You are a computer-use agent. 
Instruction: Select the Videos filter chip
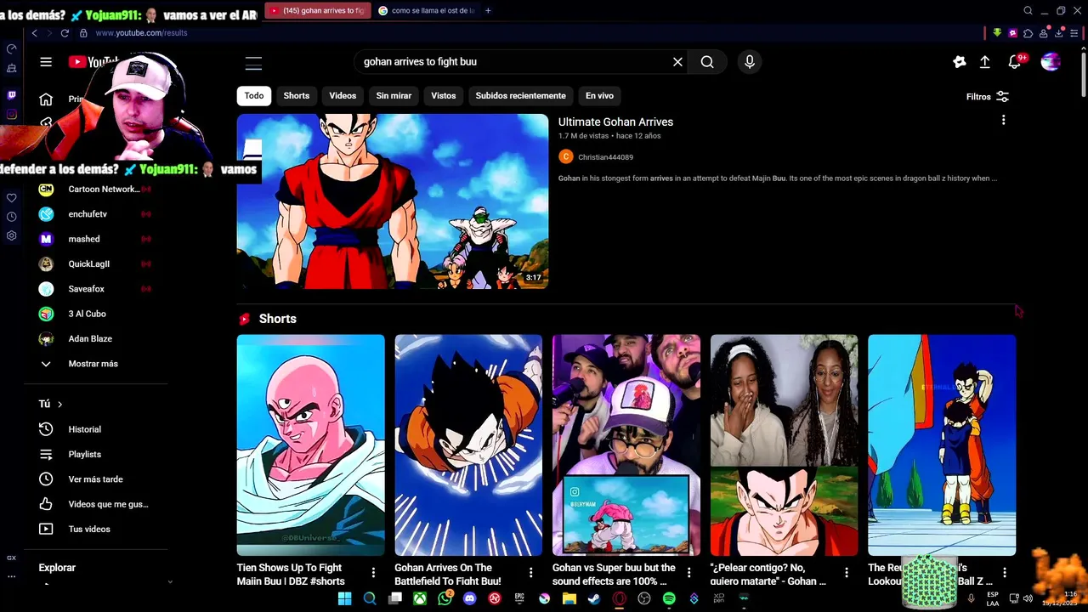pos(343,96)
